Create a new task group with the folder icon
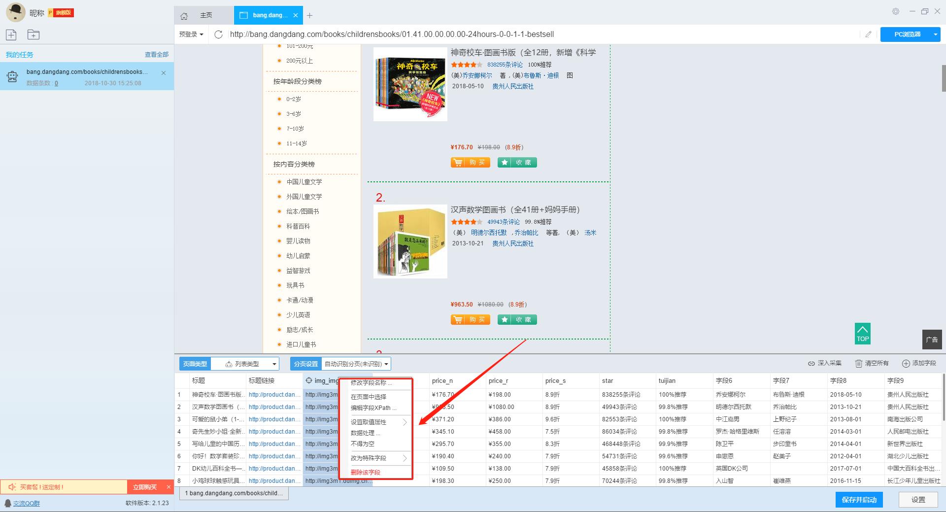946x512 pixels. 33,34
